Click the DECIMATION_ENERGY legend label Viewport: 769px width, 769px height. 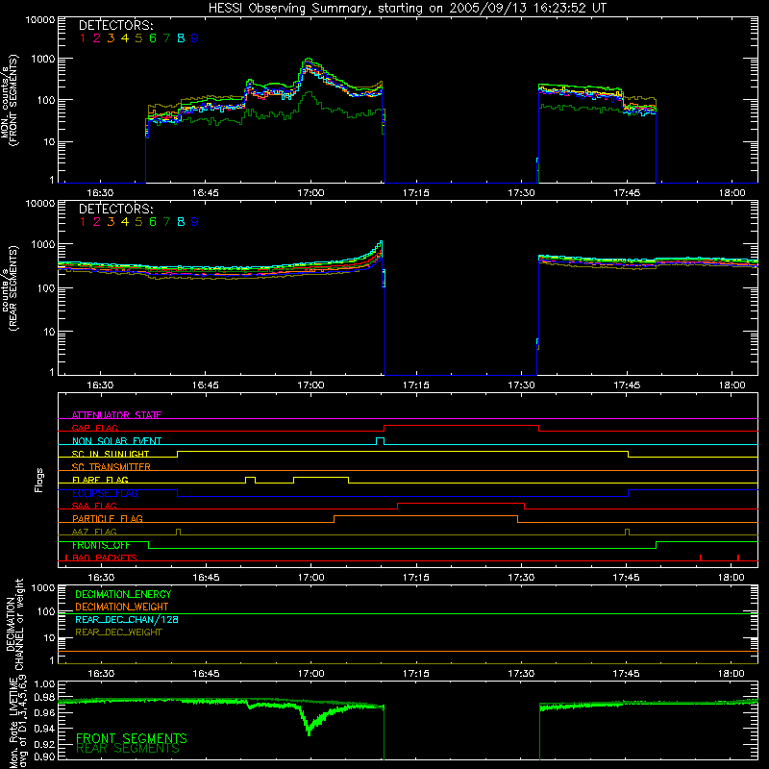click(x=123, y=594)
